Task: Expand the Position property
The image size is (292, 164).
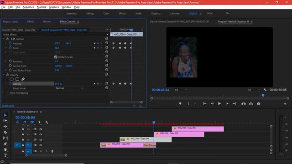Action: (6, 43)
